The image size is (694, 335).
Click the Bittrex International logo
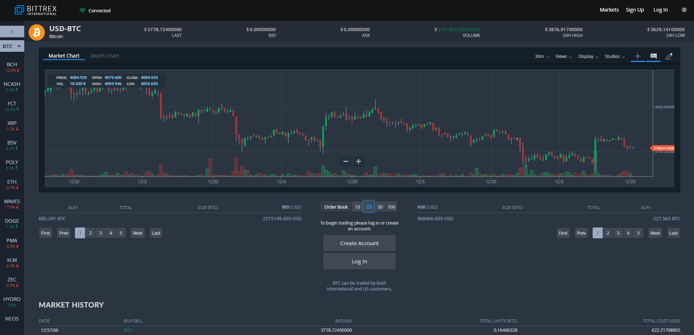click(35, 10)
